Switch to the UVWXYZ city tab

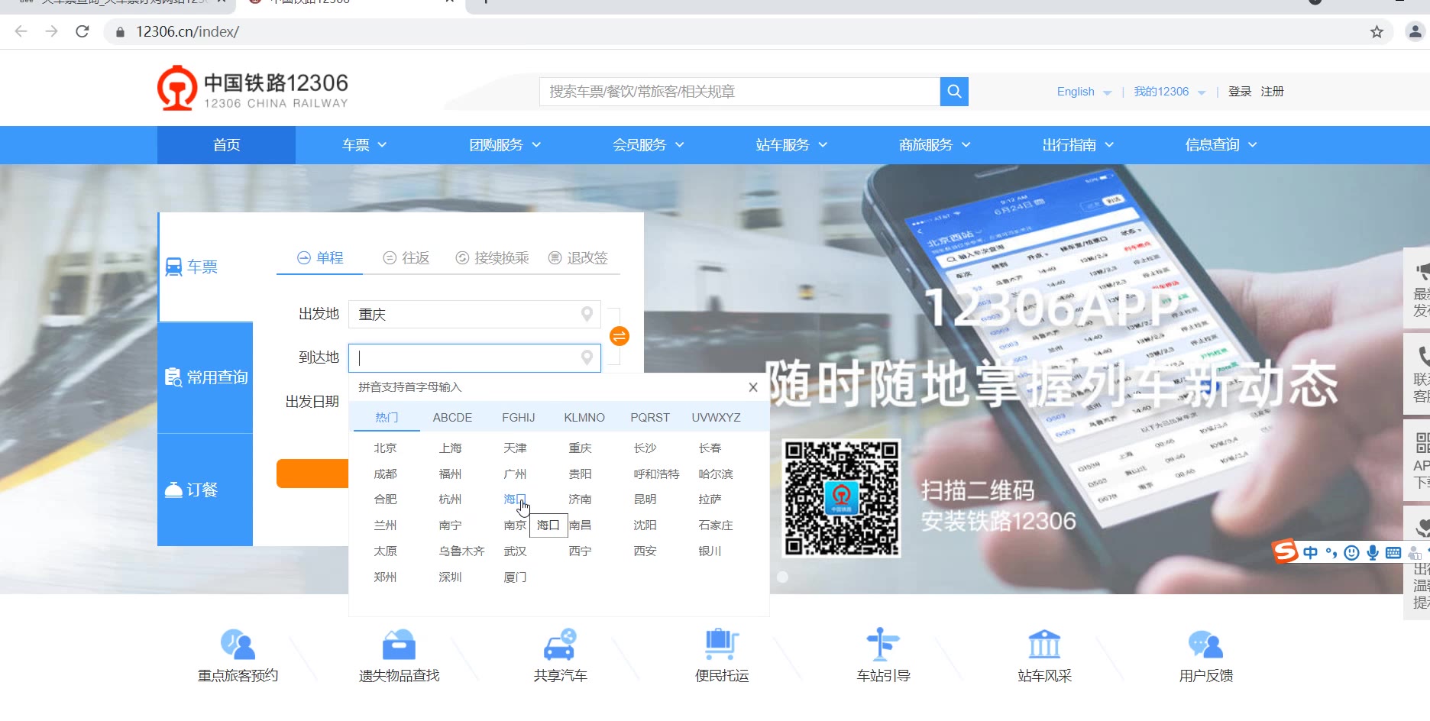click(x=716, y=418)
